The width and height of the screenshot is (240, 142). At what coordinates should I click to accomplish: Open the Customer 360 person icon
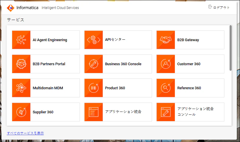click(166, 64)
